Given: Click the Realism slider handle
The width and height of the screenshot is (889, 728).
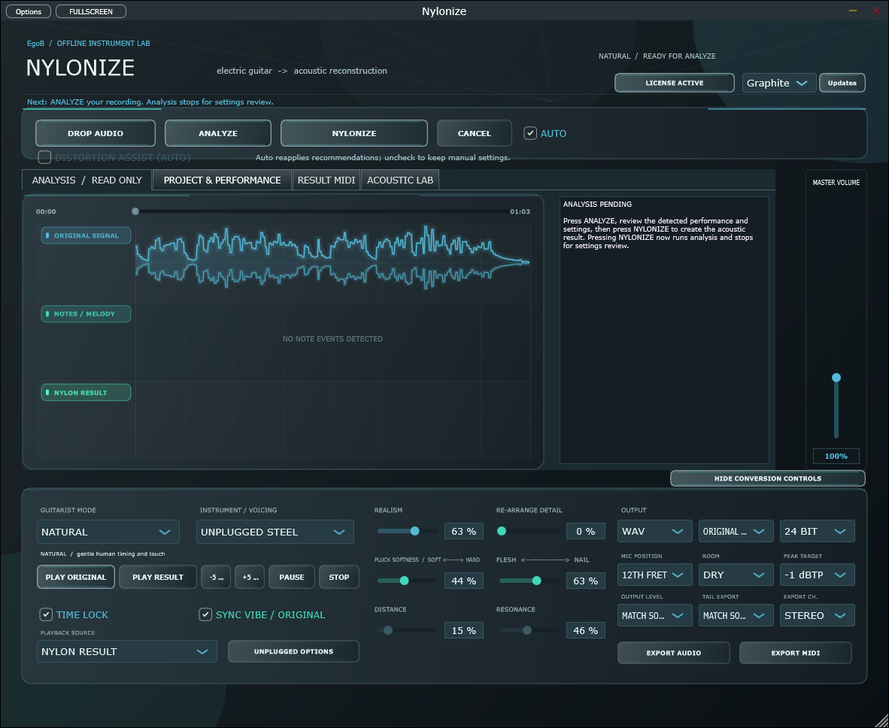Looking at the screenshot, I should tap(414, 531).
